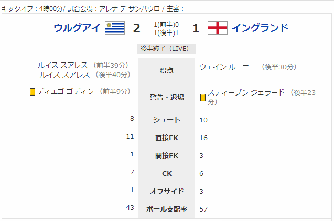Click the Uruguay flag icon
Screen dimensions: 334x221
(x=115, y=28)
